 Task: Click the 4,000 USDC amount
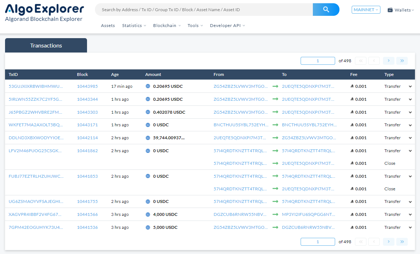[165, 214]
